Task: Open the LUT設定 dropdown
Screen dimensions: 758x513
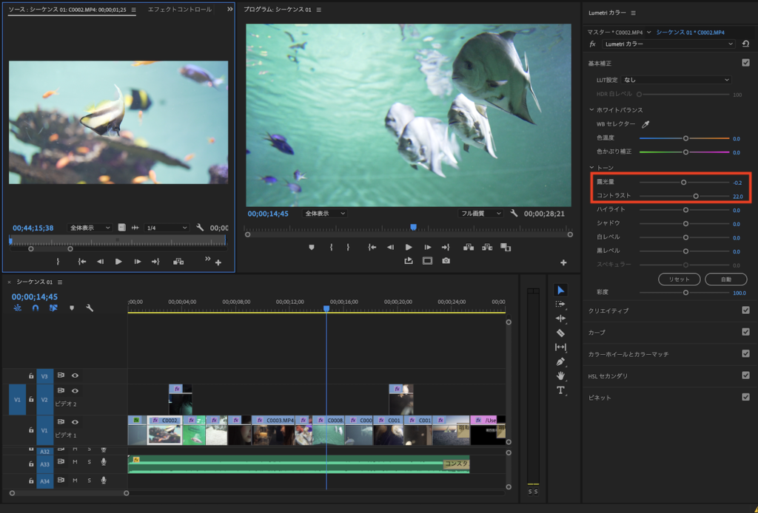Action: coord(676,79)
